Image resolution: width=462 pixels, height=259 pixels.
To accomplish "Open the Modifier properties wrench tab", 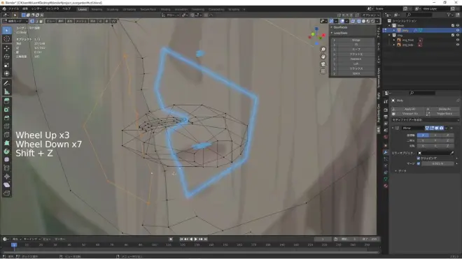I will [x=386, y=152].
